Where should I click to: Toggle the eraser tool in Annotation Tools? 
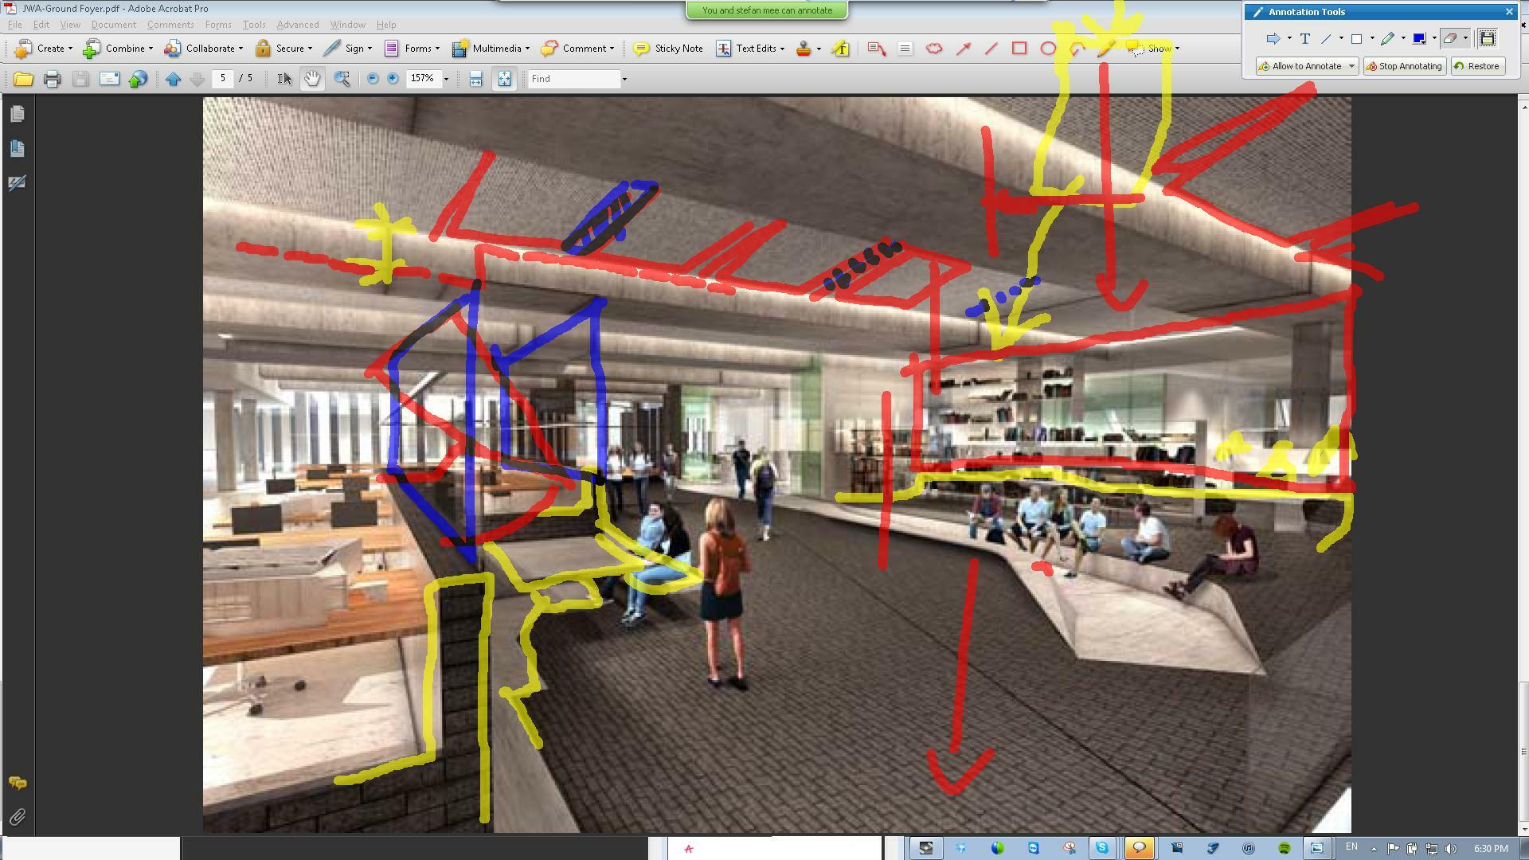[x=1450, y=38]
